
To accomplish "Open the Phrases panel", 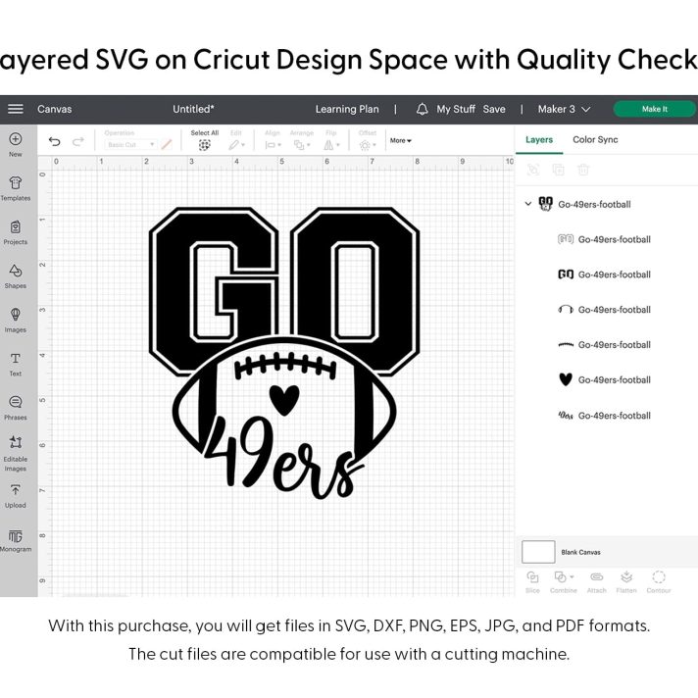I will (15, 408).
